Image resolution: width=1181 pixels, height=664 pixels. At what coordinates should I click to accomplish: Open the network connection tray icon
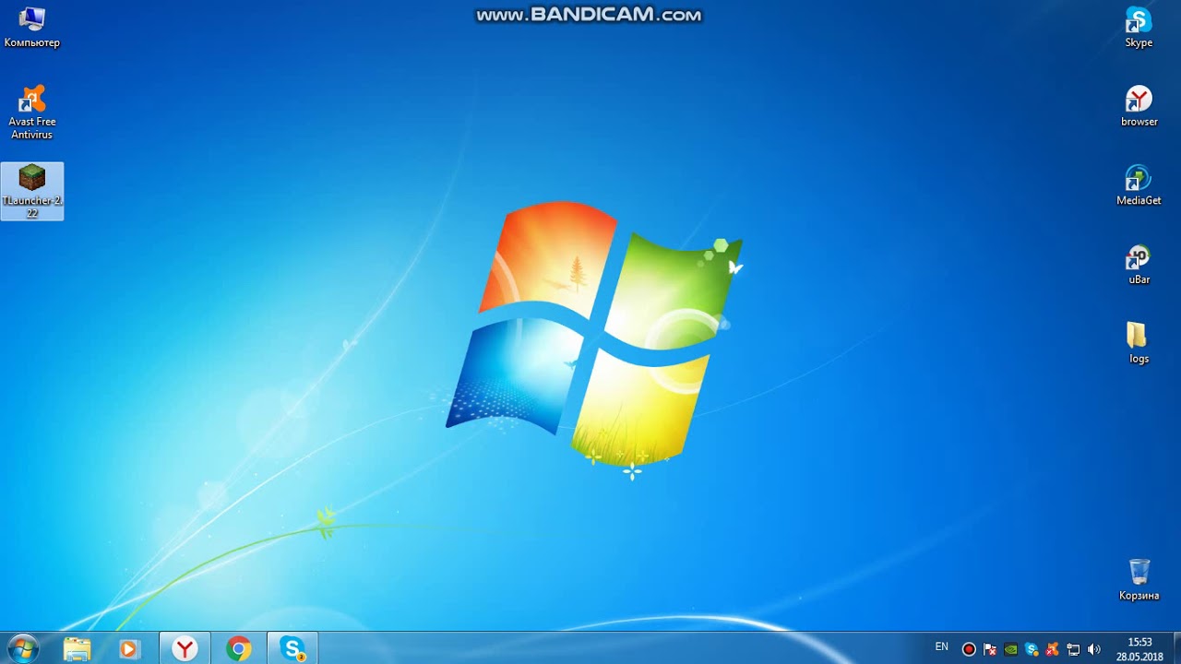click(1073, 649)
